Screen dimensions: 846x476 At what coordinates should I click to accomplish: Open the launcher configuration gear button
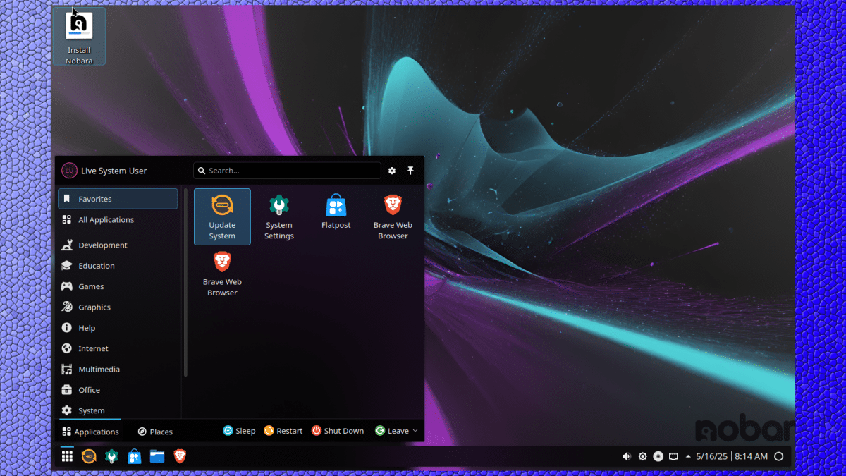(x=392, y=171)
